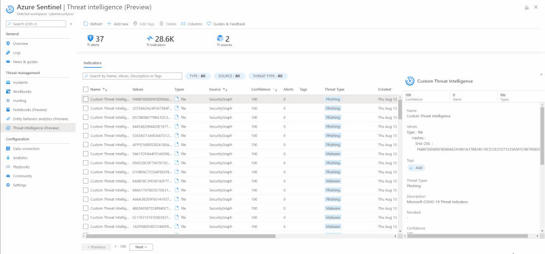Click the < Previous page button
This screenshot has height=254, width=545.
point(96,247)
